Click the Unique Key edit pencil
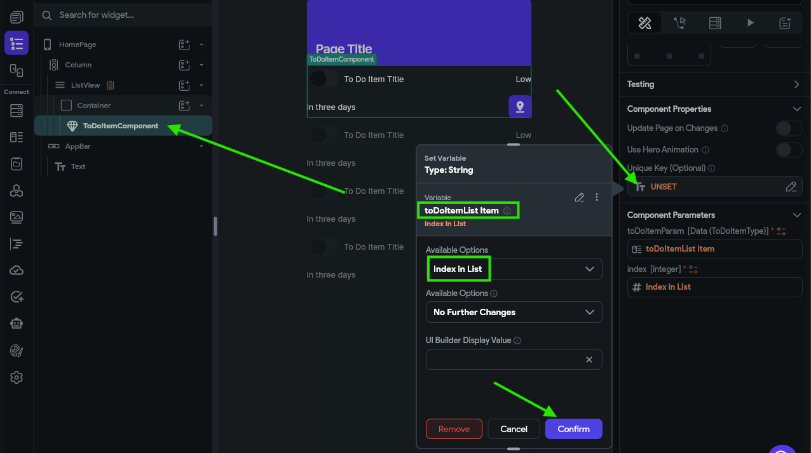811x453 pixels. tap(791, 187)
